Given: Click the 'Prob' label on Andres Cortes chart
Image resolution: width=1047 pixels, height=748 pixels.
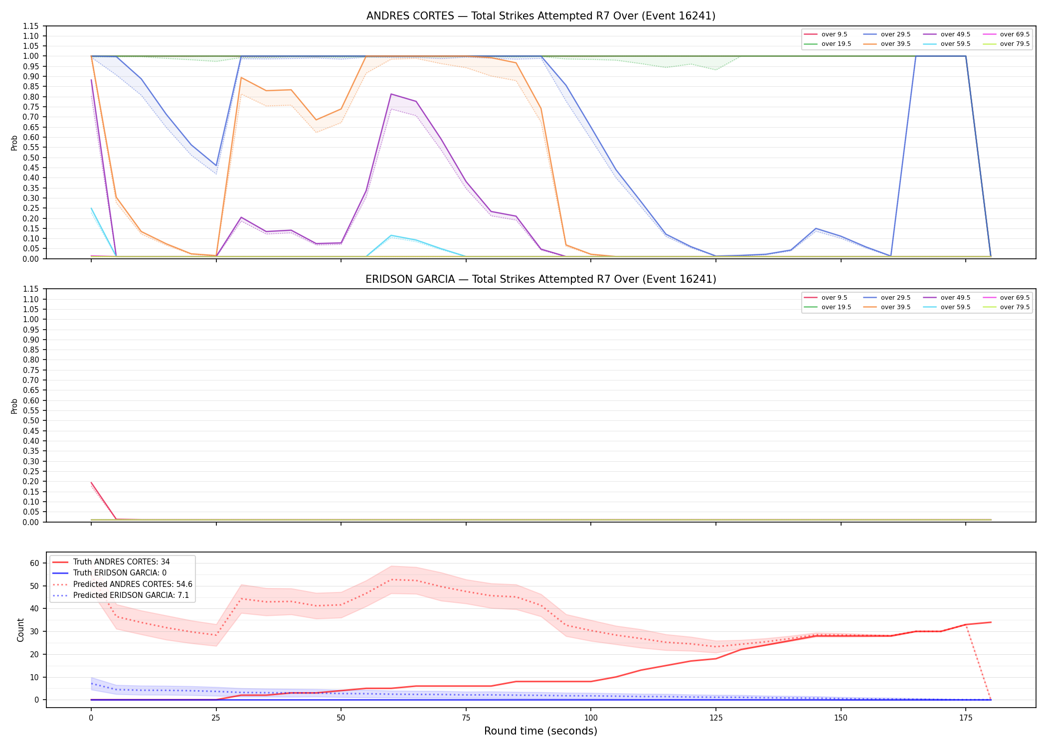Looking at the screenshot, I should [x=14, y=143].
